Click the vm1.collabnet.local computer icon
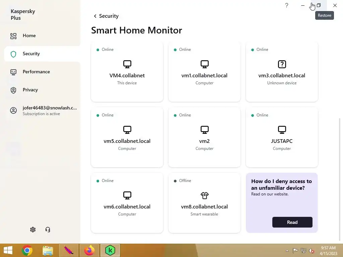 coord(205,64)
